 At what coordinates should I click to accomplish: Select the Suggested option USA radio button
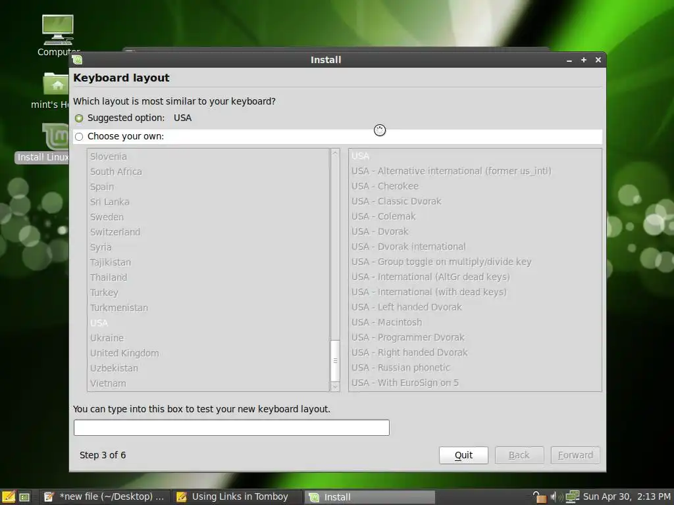(79, 118)
